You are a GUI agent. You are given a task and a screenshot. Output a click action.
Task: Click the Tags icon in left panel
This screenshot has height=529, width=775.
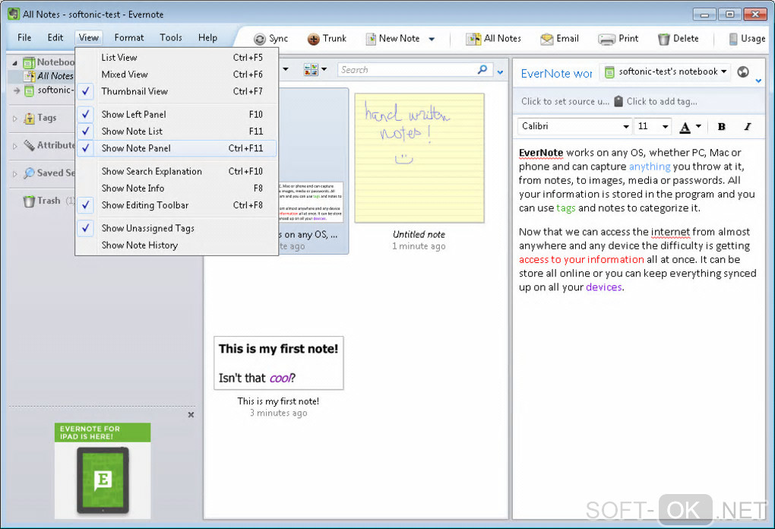[x=29, y=118]
